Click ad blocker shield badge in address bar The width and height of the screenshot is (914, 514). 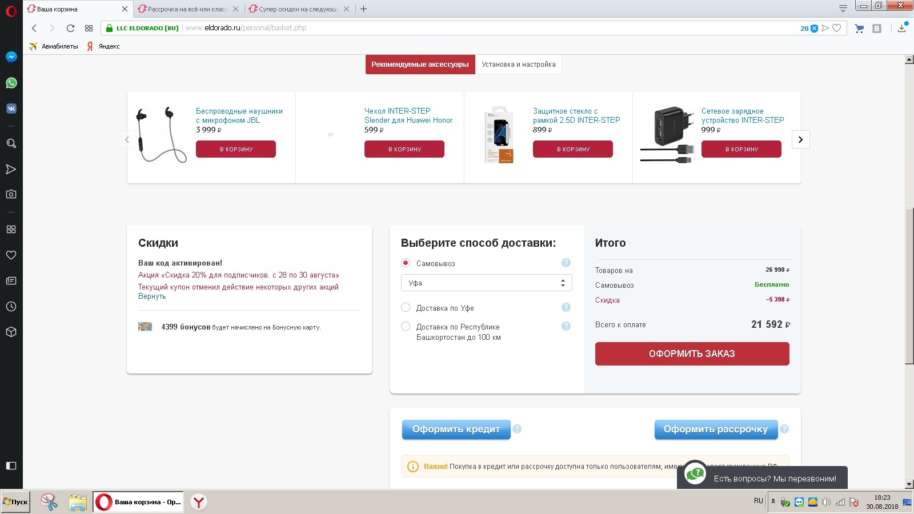tap(815, 28)
